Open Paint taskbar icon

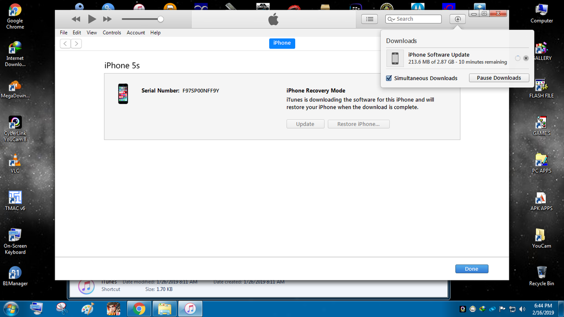point(88,309)
